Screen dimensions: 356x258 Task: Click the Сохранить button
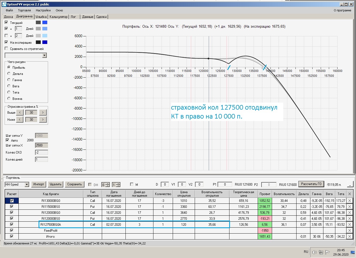(x=75, y=184)
